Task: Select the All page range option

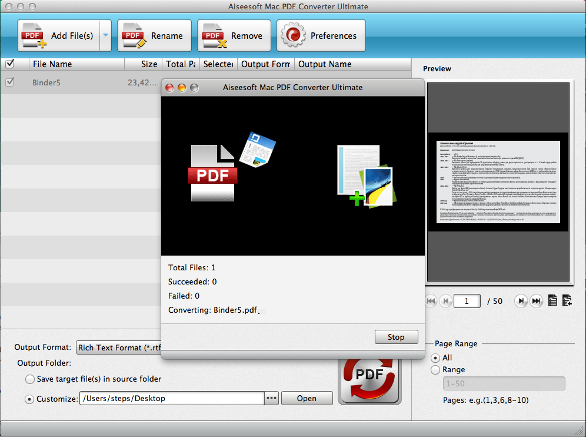Action: [x=435, y=357]
